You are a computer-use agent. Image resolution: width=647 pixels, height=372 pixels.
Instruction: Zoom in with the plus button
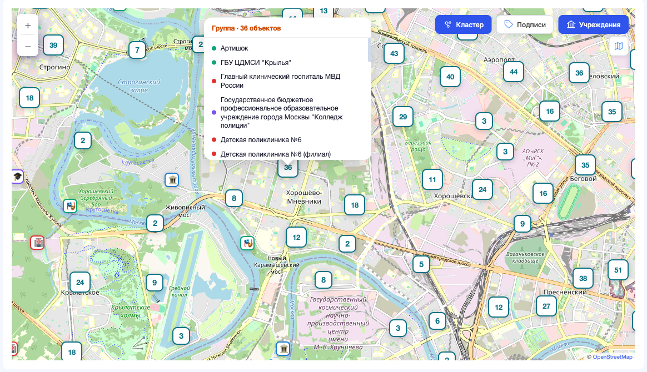coord(28,26)
